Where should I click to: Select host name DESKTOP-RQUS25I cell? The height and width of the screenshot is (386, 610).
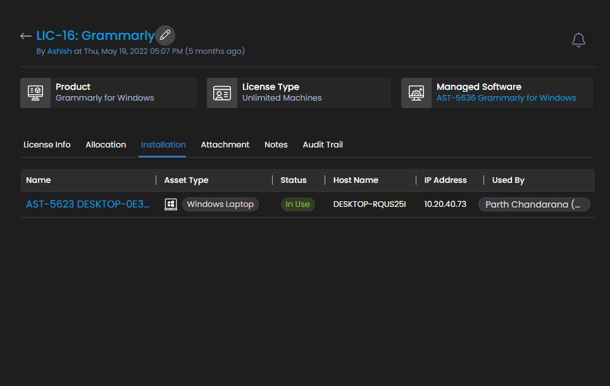coord(370,204)
